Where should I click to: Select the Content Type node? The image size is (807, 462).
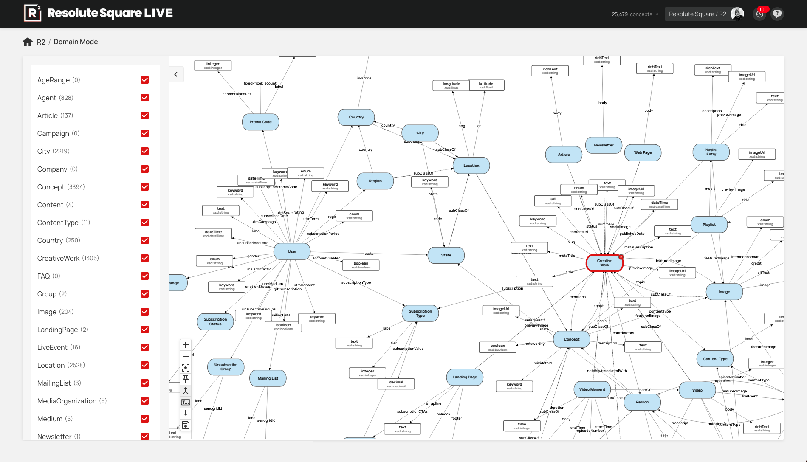tap(715, 359)
